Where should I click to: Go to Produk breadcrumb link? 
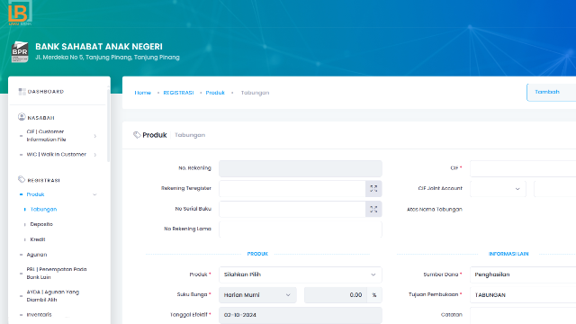click(x=215, y=93)
